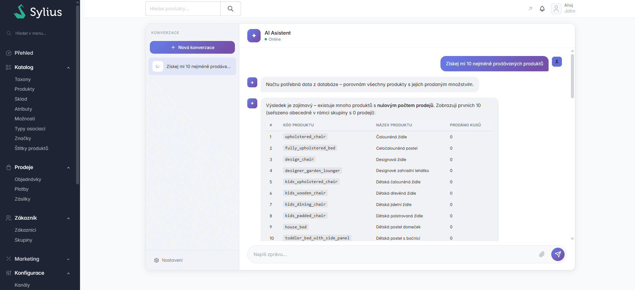Attach a file with paperclip icon
The width and height of the screenshot is (635, 290).
(542, 254)
